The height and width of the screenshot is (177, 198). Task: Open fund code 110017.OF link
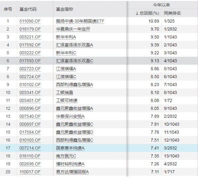click(30, 172)
